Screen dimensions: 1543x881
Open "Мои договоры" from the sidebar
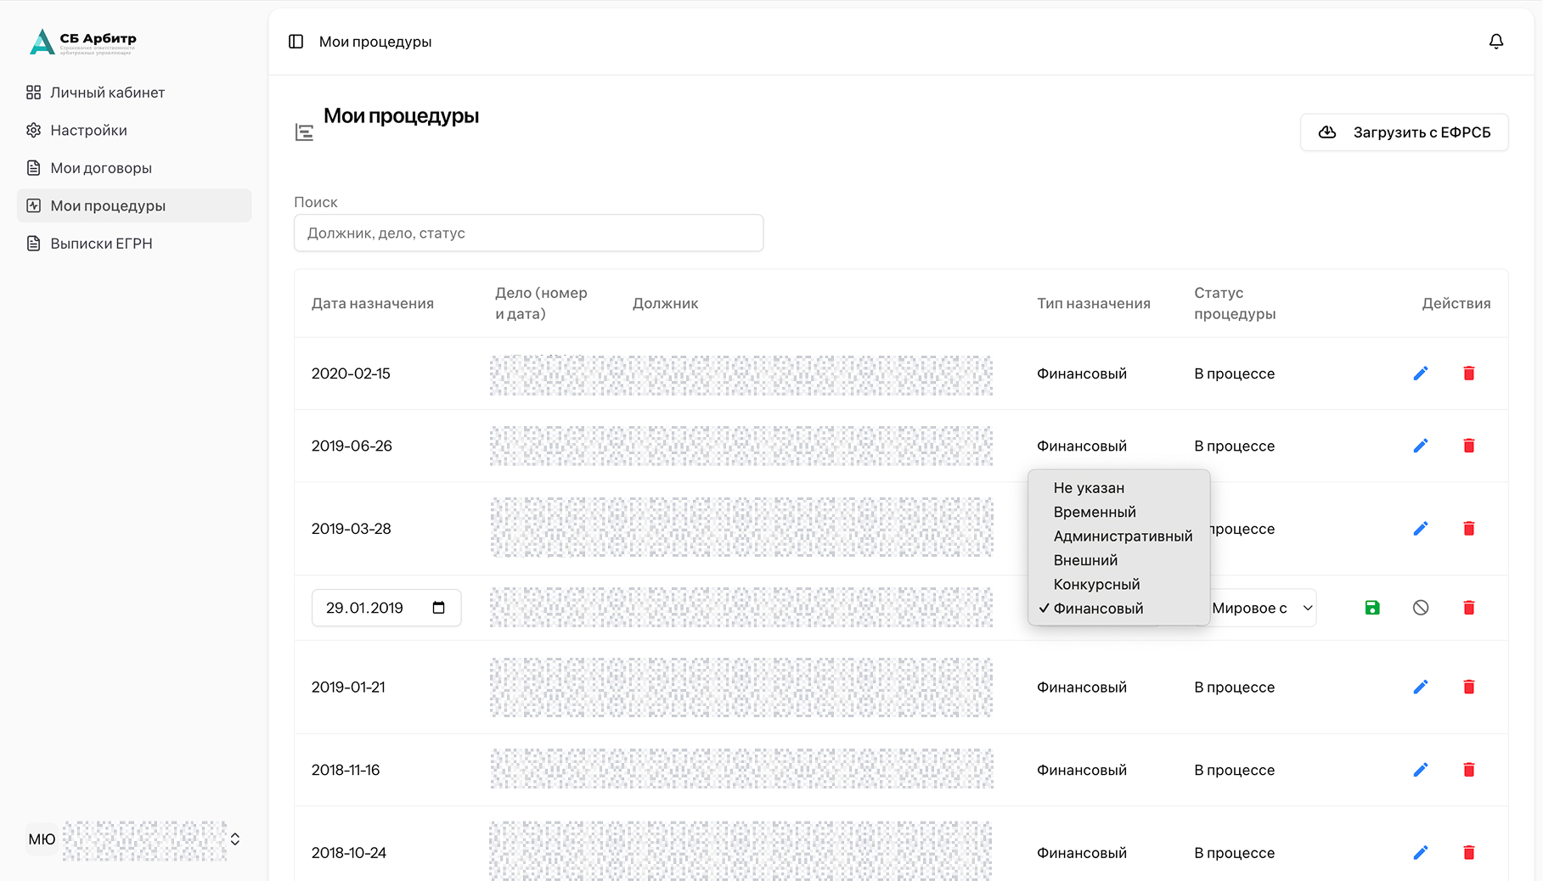[101, 168]
